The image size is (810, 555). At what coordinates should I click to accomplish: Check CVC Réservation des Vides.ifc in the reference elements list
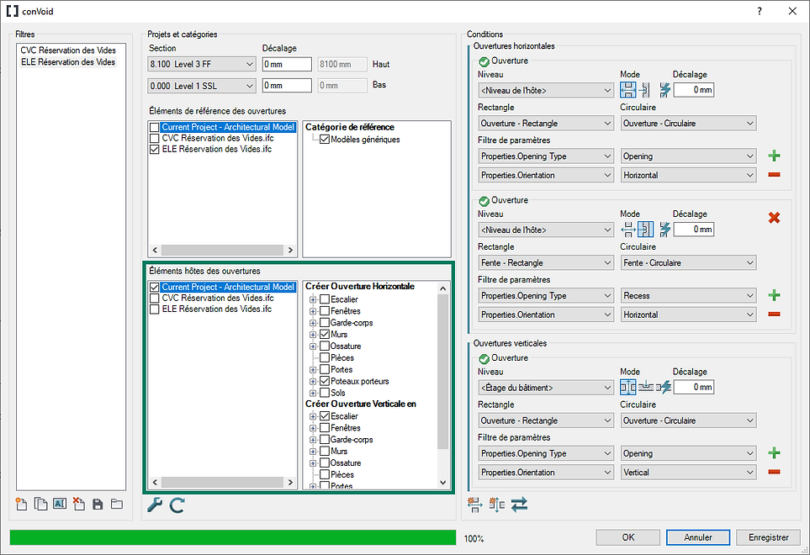pyautogui.click(x=155, y=139)
